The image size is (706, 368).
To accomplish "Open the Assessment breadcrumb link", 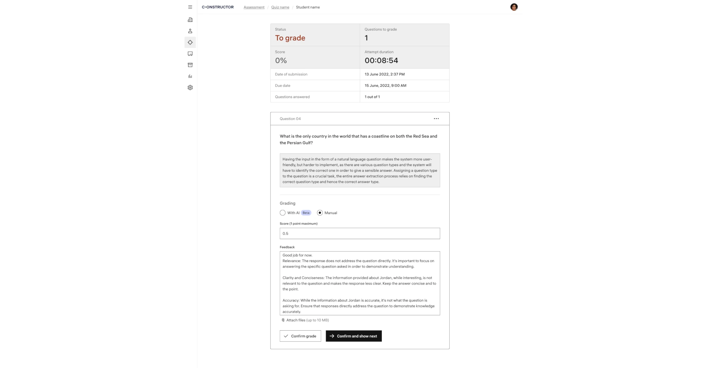I will point(253,7).
